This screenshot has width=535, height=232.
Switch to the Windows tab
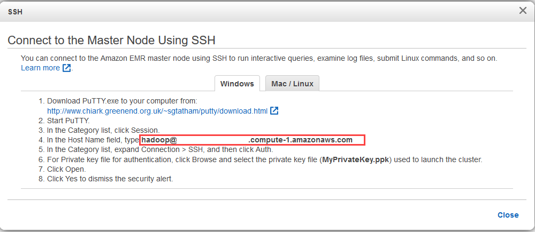coord(237,84)
